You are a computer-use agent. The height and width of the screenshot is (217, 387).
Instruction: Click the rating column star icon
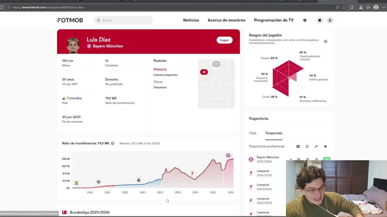[325, 146]
